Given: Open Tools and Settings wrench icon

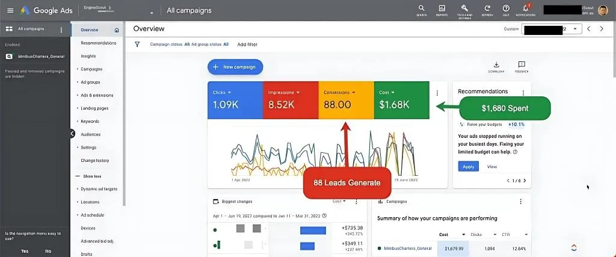Looking at the screenshot, I should point(464,8).
